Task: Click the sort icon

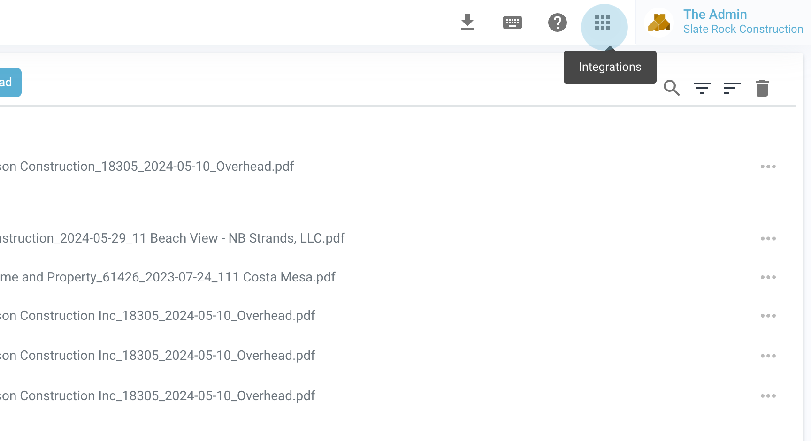Action: 732,88
